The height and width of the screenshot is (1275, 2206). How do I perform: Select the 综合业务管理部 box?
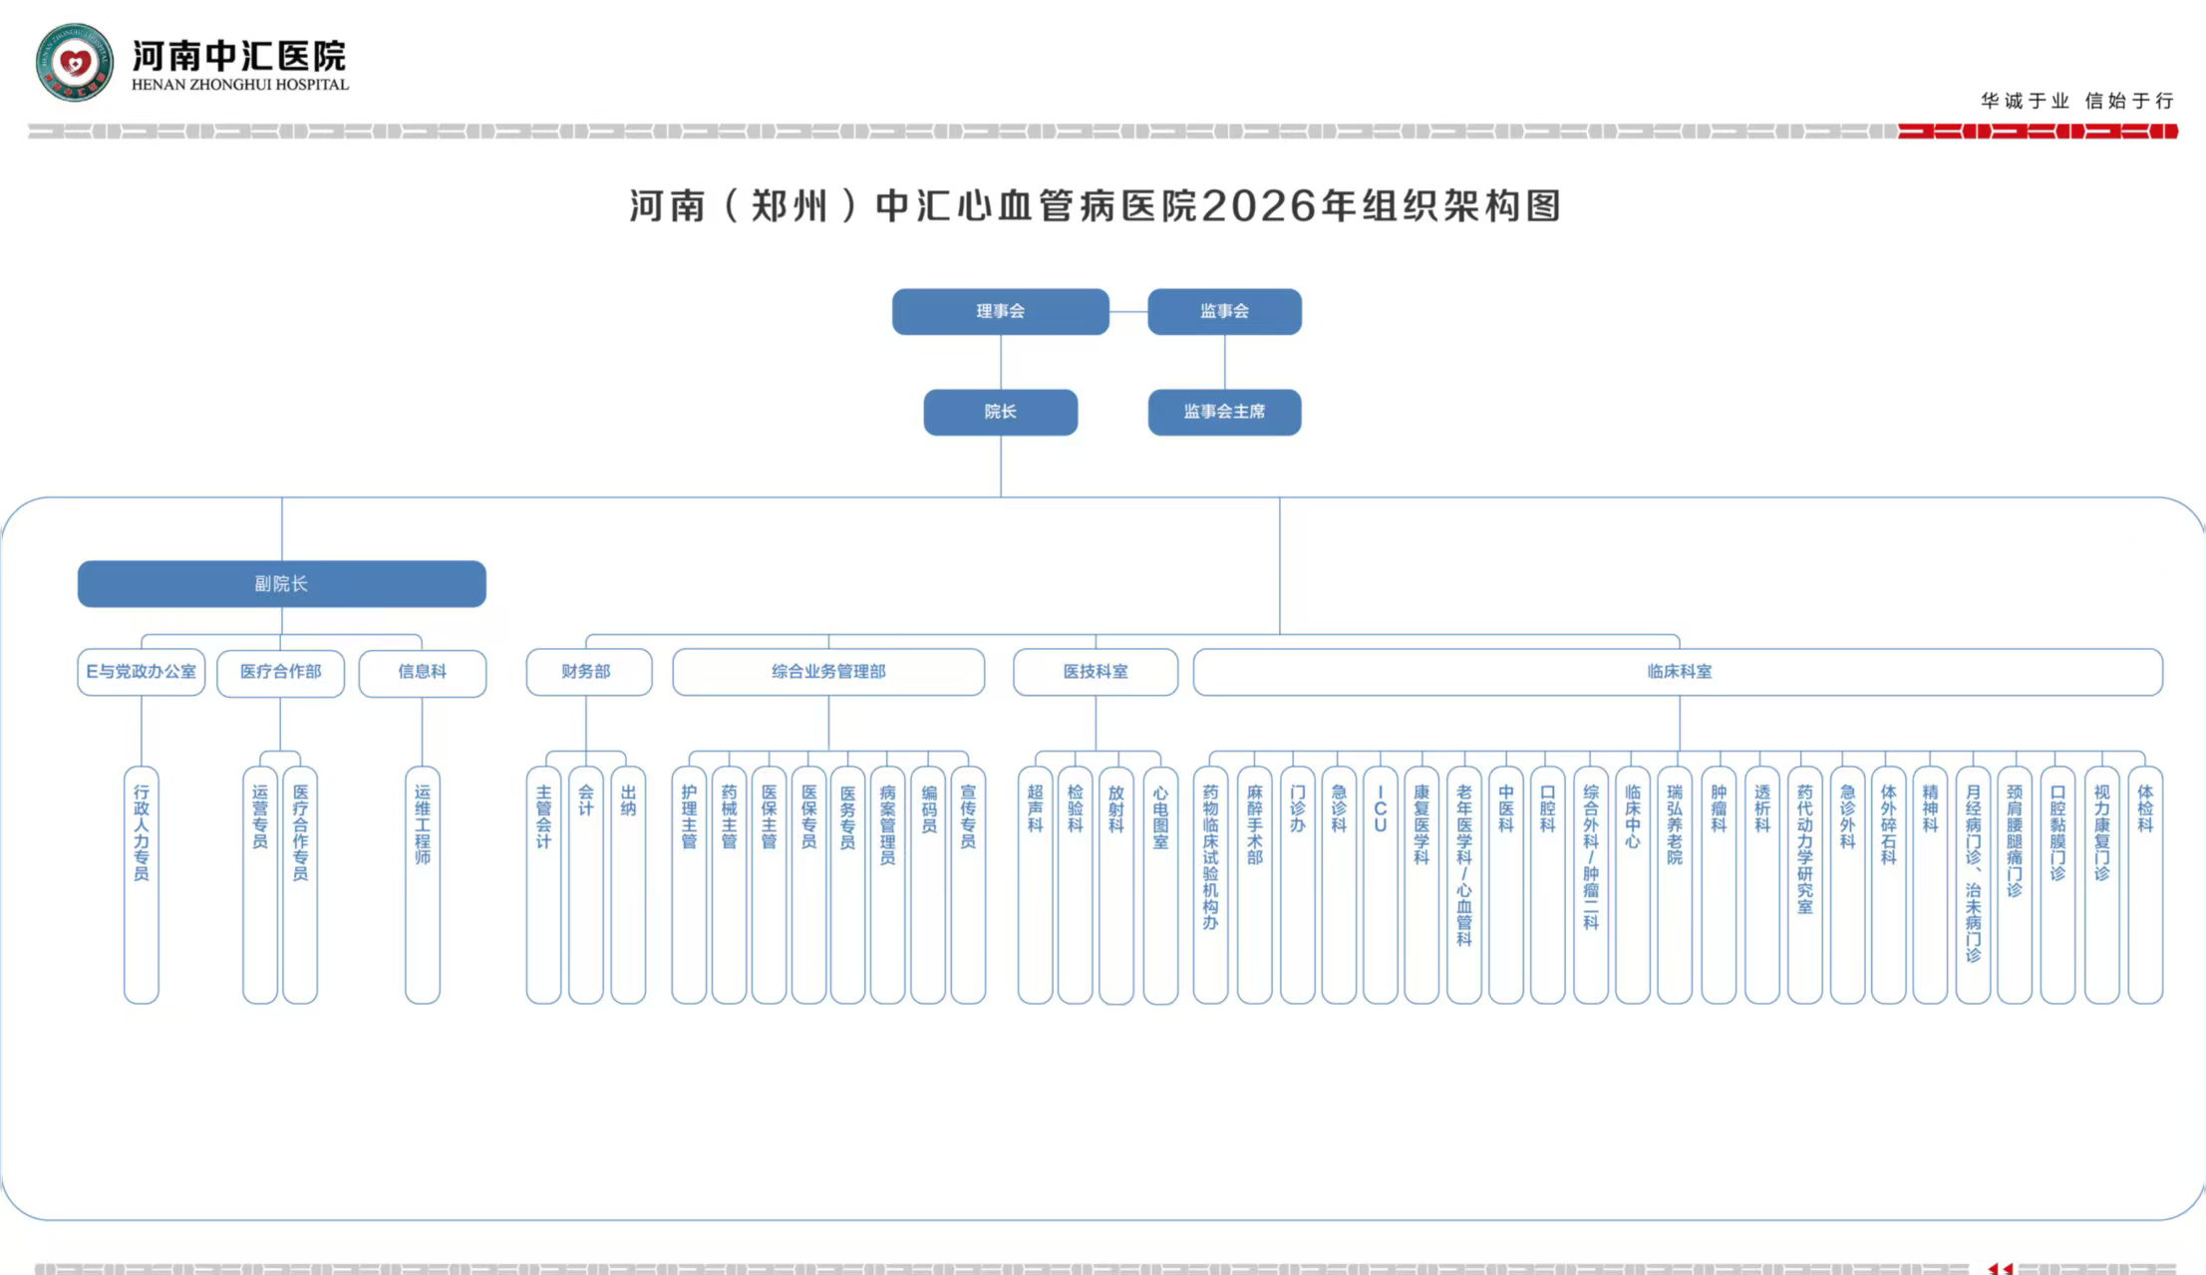click(827, 672)
